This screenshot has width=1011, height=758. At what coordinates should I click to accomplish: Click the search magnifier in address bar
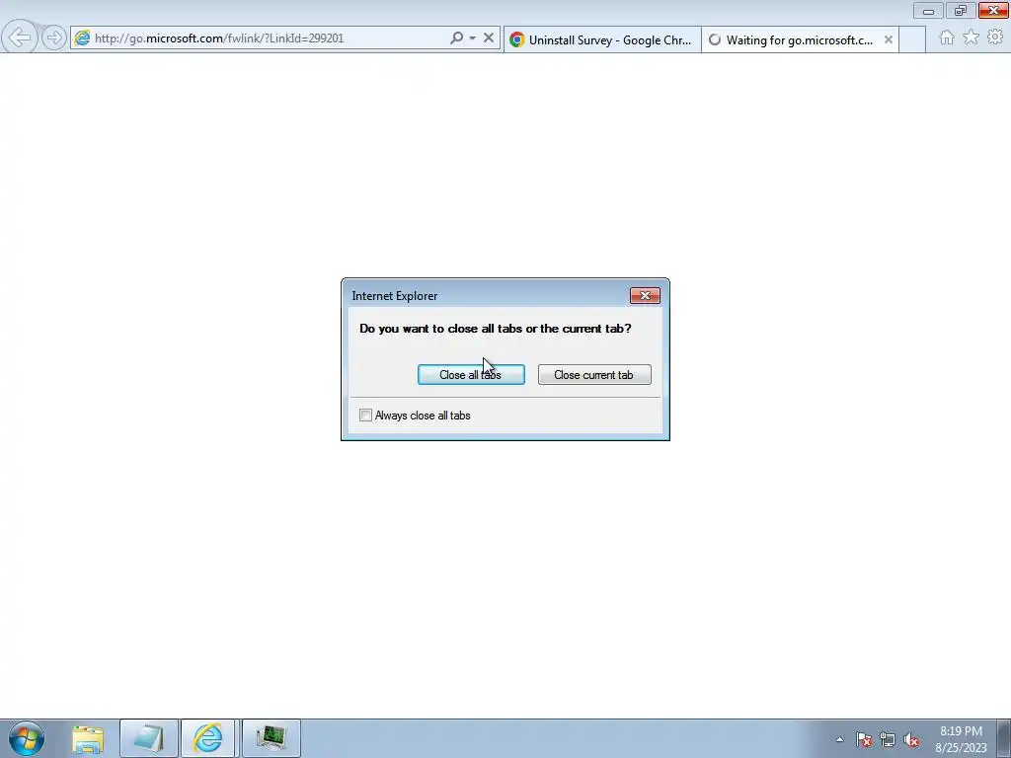(x=456, y=38)
